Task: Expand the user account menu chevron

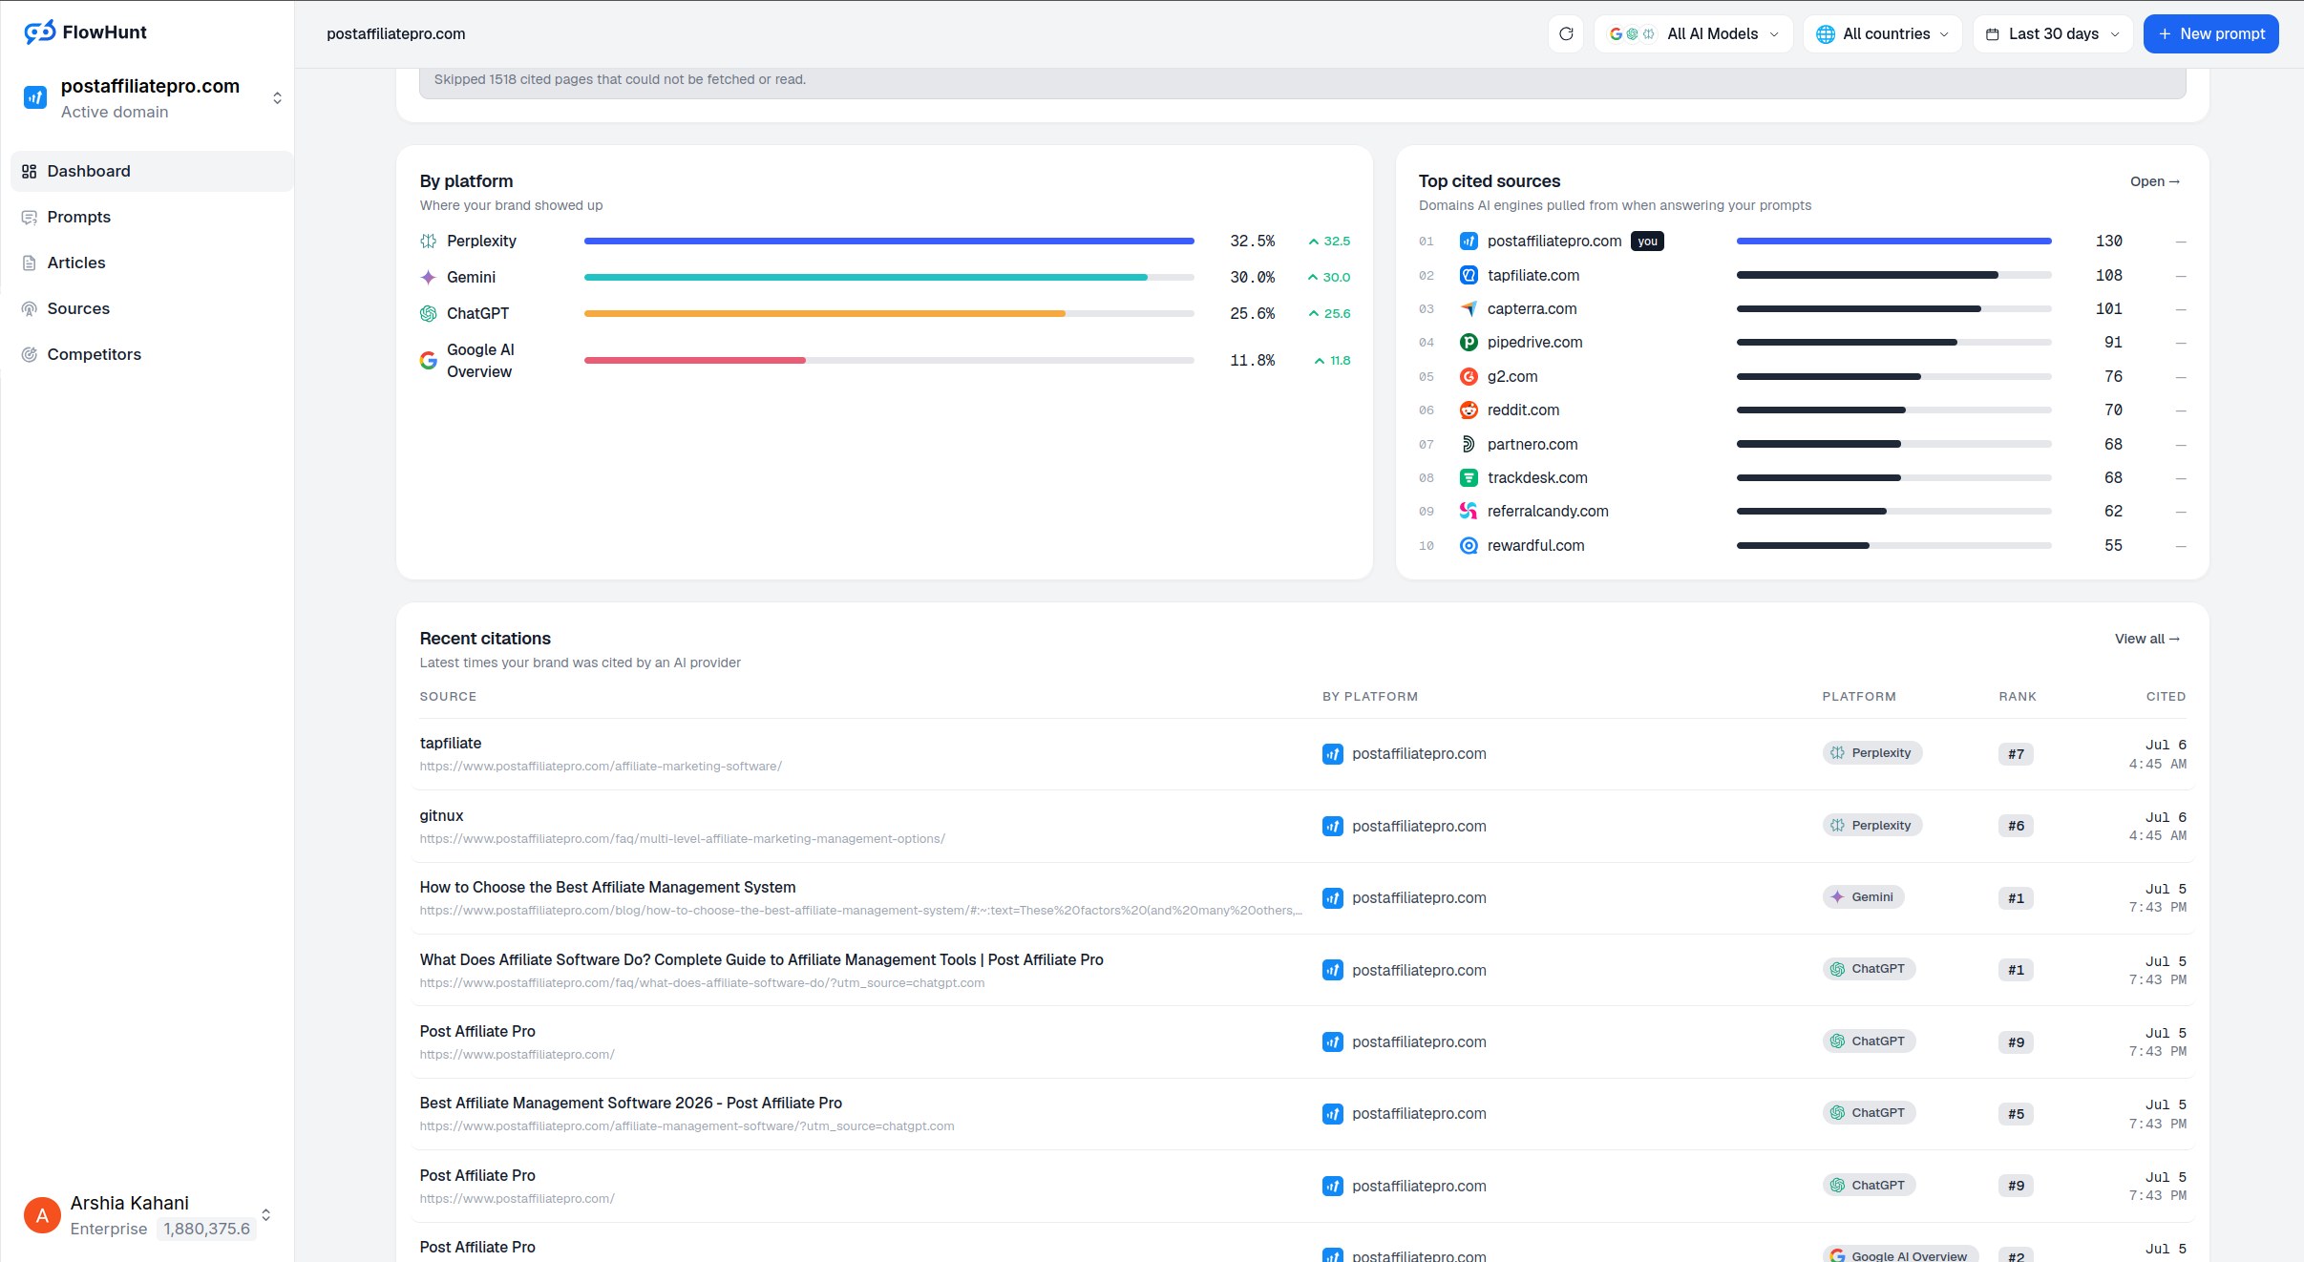Action: (266, 1215)
